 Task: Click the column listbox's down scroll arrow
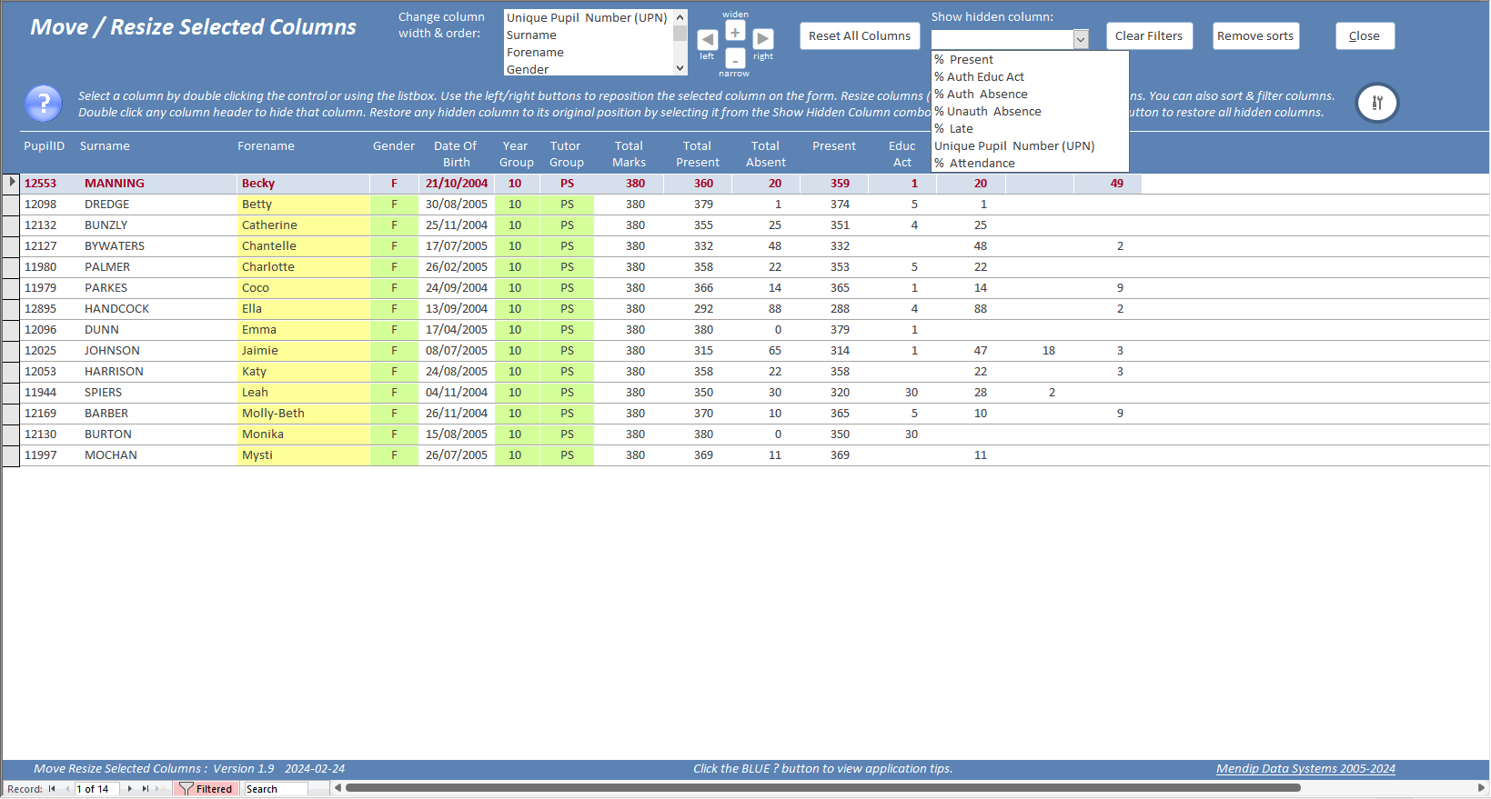[x=680, y=68]
